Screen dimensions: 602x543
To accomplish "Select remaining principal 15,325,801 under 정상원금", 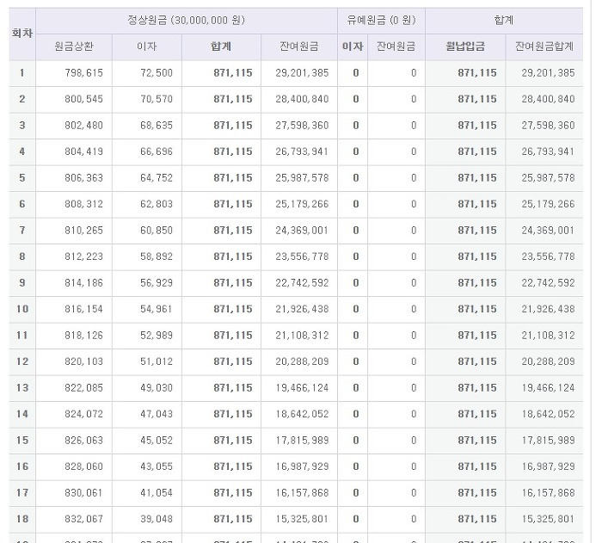I will click(302, 519).
